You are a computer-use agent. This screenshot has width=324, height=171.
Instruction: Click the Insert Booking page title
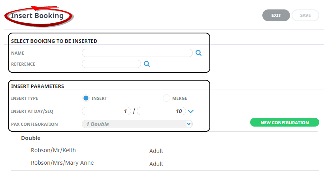coord(37,16)
